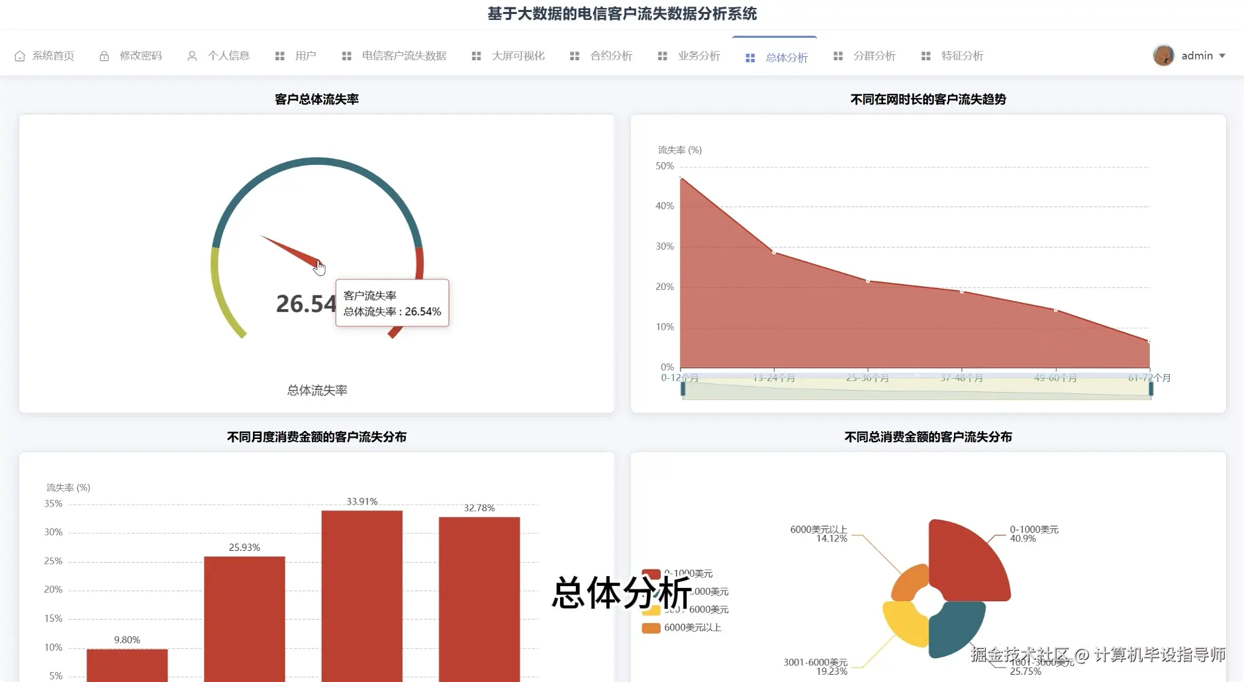The image size is (1244, 682).
Task: Click the 14.12% pie label
Action: (x=832, y=539)
